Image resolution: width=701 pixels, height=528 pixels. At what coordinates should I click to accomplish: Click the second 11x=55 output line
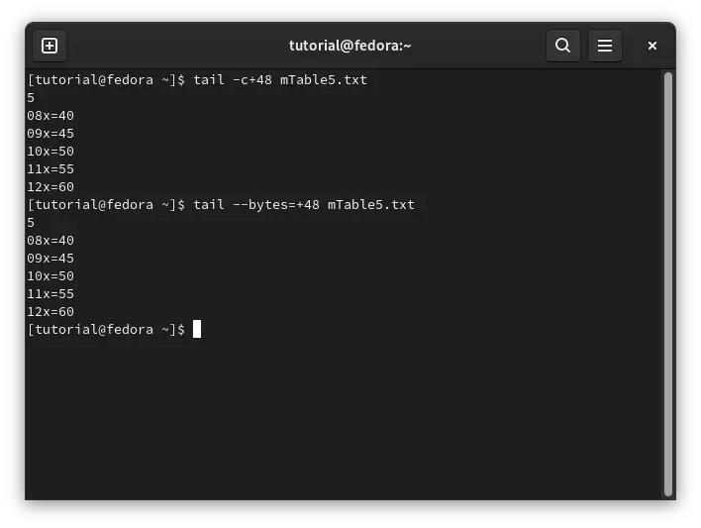[x=50, y=294]
